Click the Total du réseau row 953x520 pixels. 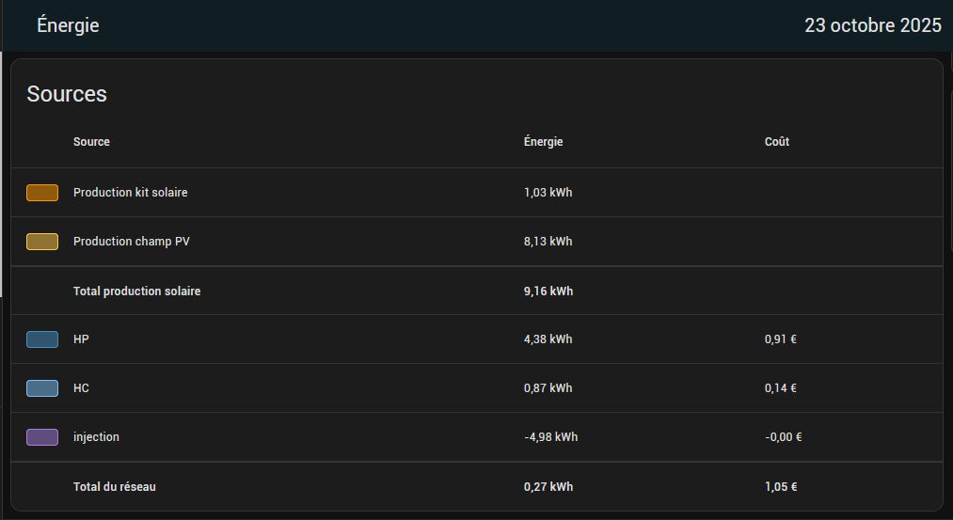115,487
